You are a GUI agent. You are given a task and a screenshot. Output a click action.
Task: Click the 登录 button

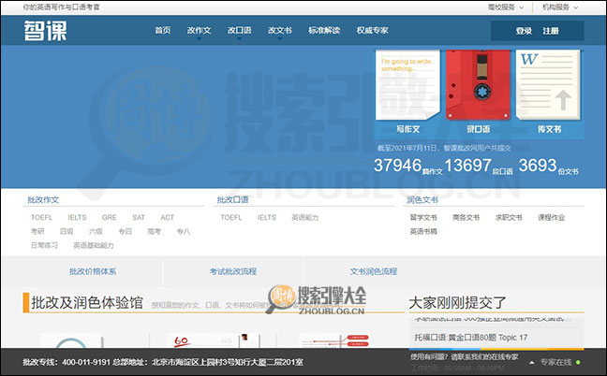pyautogui.click(x=524, y=31)
